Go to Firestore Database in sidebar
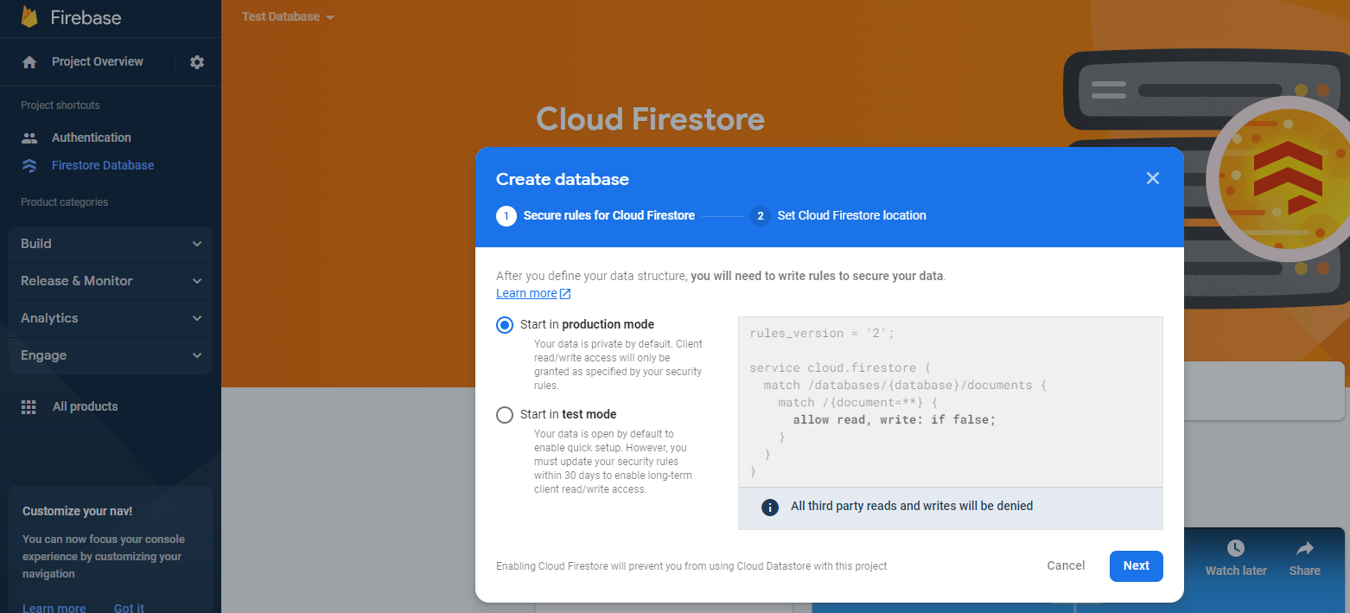Image resolution: width=1350 pixels, height=613 pixels. pos(103,165)
